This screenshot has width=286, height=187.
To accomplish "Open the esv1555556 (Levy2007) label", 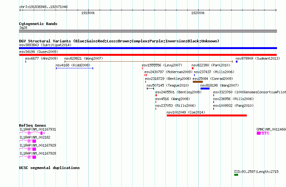I will coord(162,65).
